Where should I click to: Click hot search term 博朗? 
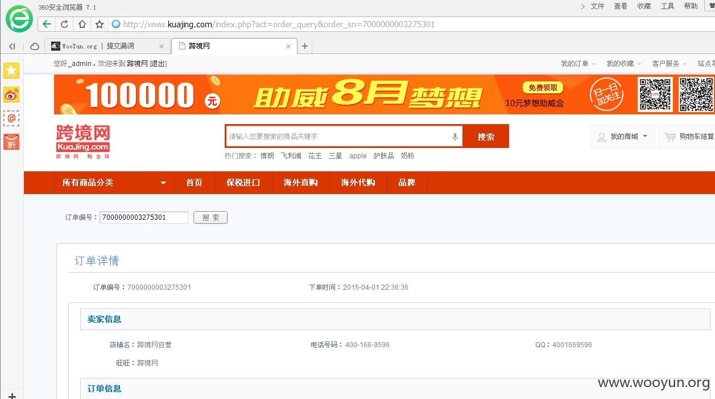(x=267, y=156)
